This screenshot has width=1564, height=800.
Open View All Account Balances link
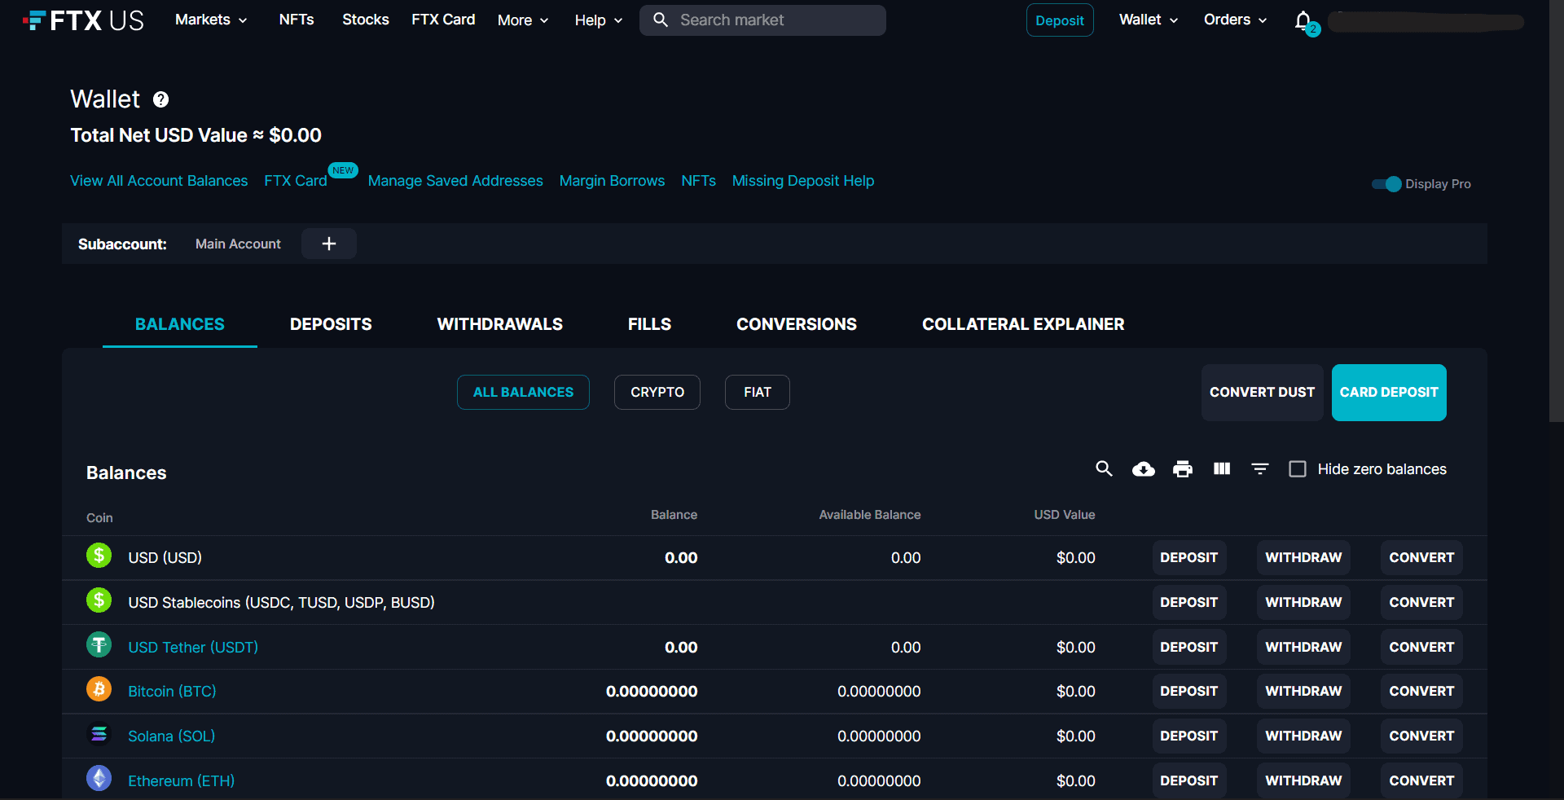coord(159,181)
